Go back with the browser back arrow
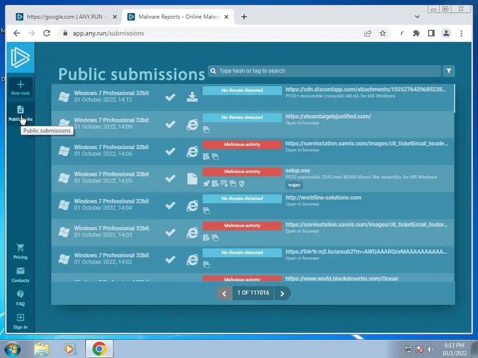 pyautogui.click(x=17, y=33)
